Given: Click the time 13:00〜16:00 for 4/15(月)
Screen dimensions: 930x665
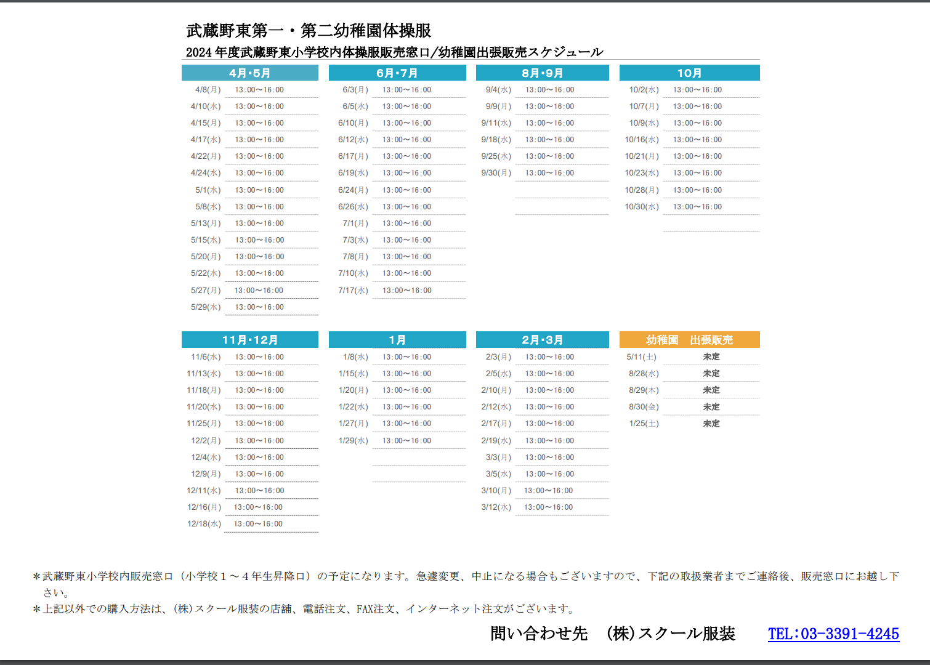Looking at the screenshot, I should click(259, 123).
